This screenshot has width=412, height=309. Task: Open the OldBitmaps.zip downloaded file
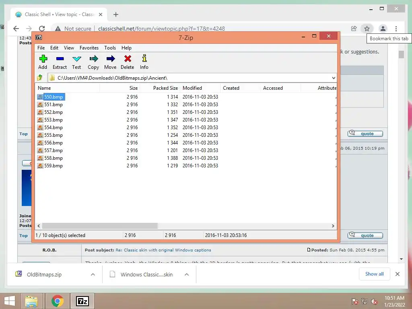pos(44,274)
